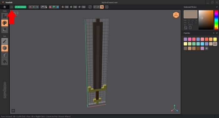Add a new color with the palette plus button
The height and width of the screenshot is (118, 219).
coord(206,48)
